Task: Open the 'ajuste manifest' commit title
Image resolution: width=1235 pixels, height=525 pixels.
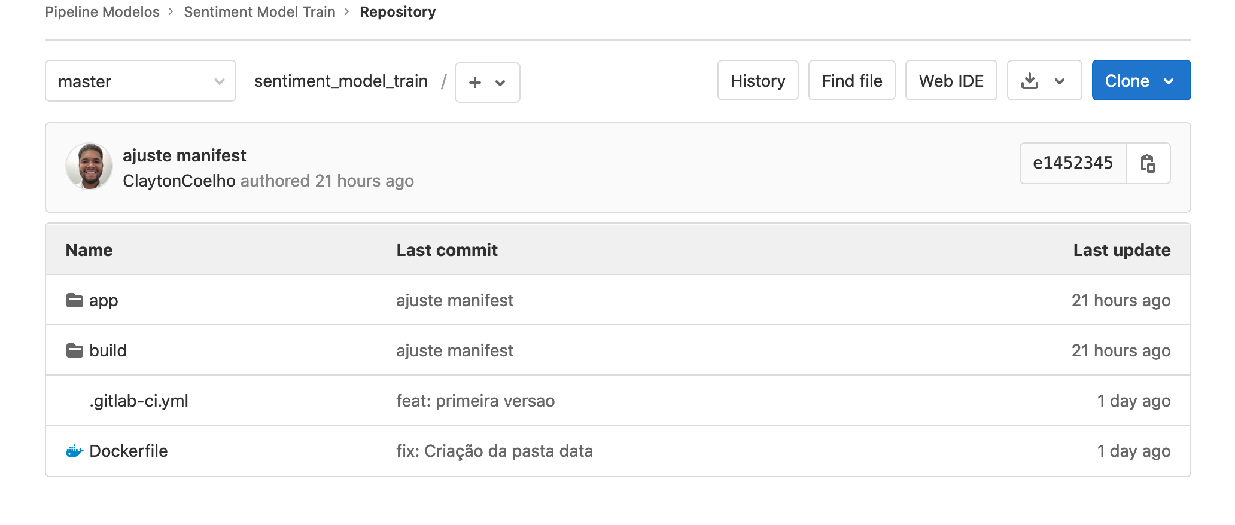Action: point(184,155)
